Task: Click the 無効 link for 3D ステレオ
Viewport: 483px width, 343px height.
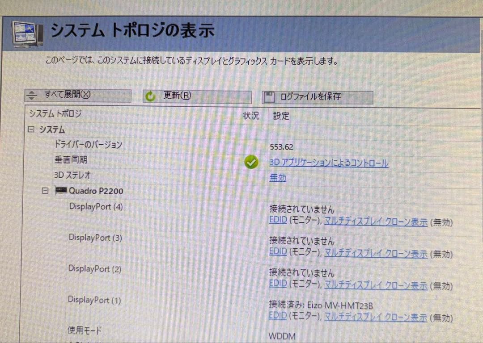Action: pos(277,178)
